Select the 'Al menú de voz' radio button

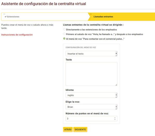[64, 39]
